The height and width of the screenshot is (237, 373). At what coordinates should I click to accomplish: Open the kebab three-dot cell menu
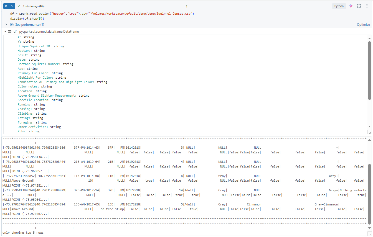pyautogui.click(x=367, y=6)
